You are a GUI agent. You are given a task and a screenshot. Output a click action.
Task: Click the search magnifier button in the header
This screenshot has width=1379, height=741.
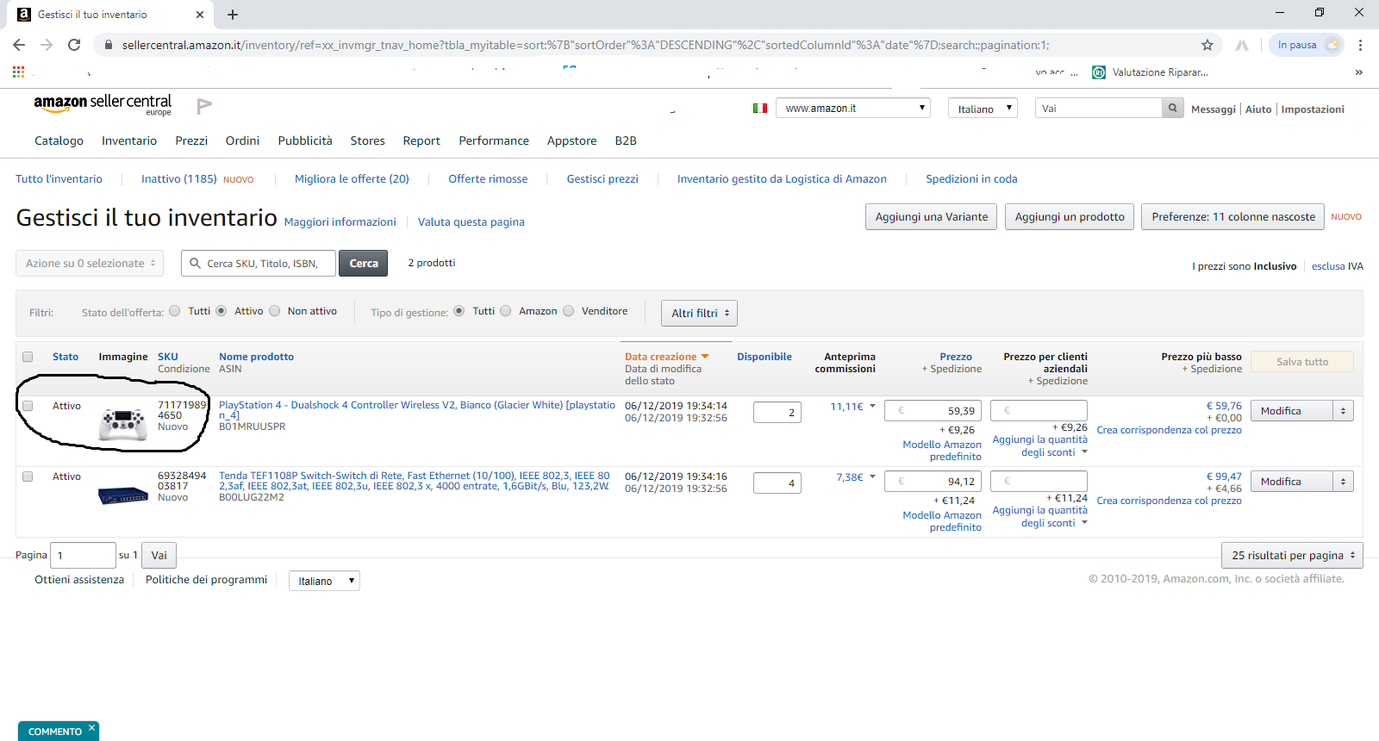coord(1172,108)
